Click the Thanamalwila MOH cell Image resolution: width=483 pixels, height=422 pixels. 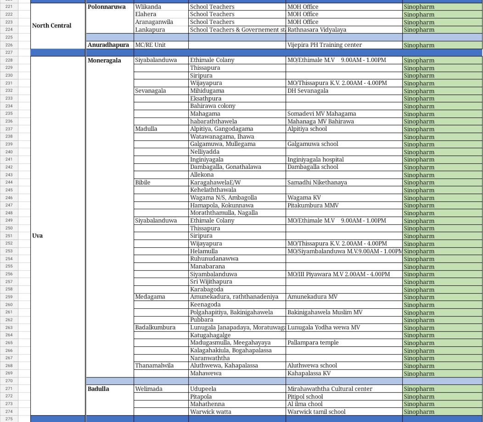[x=161, y=366]
